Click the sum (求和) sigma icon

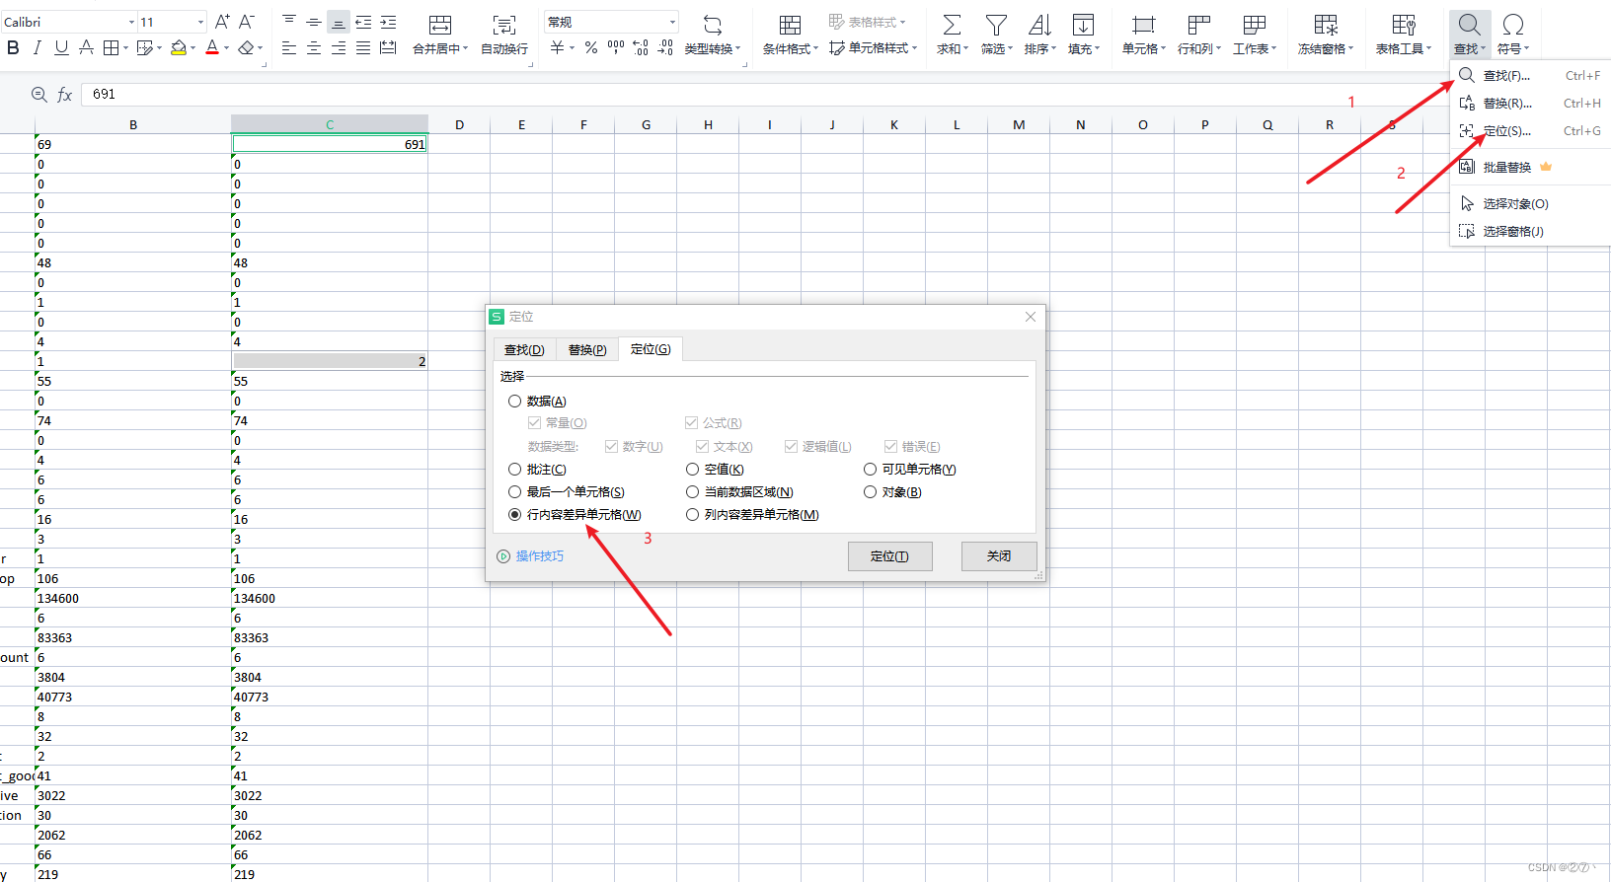coord(952,26)
